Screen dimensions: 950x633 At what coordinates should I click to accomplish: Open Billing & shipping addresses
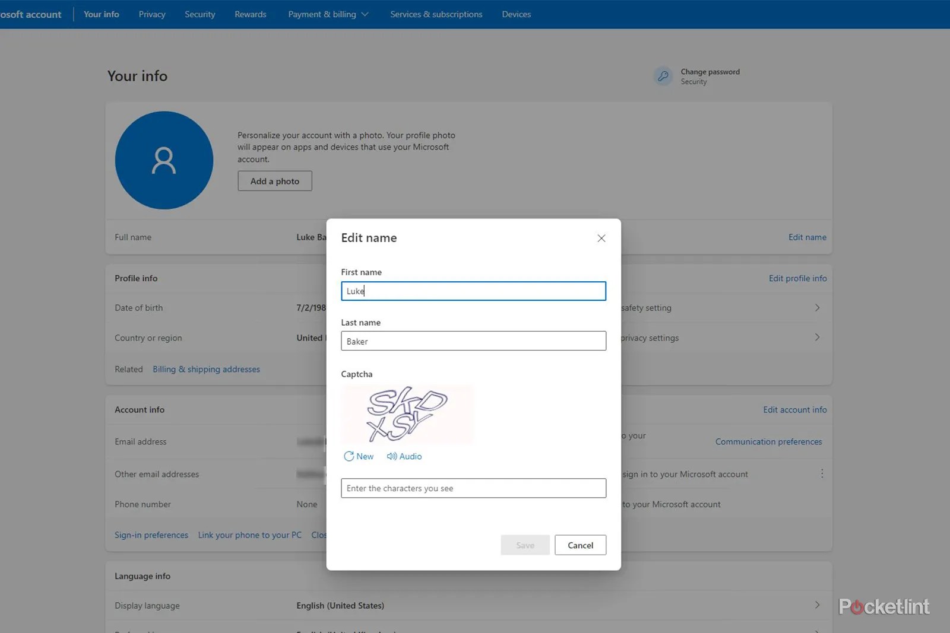(x=206, y=368)
